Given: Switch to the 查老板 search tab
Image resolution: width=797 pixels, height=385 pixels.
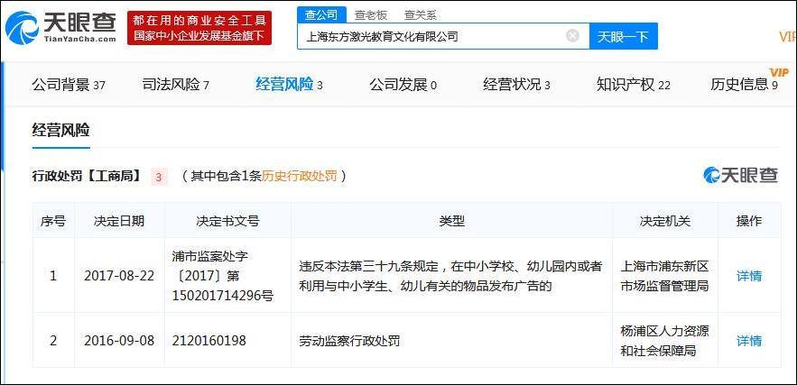Looking at the screenshot, I should 371,15.
